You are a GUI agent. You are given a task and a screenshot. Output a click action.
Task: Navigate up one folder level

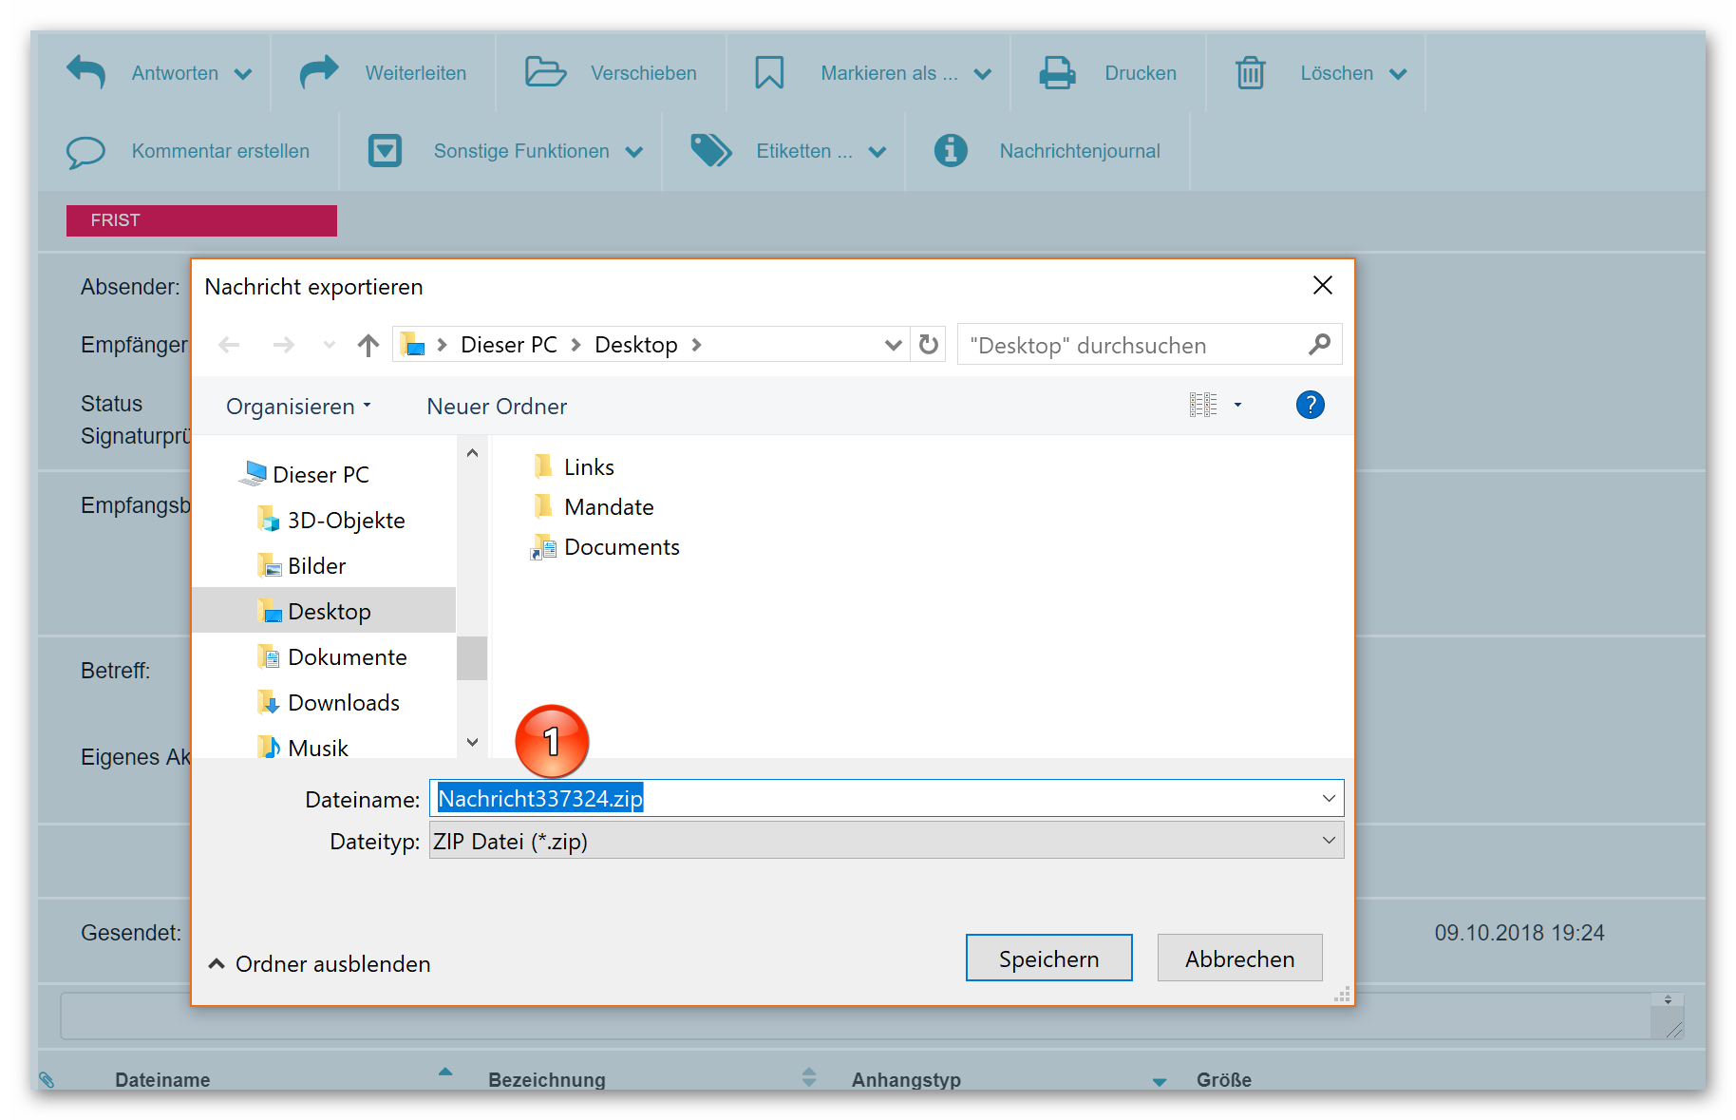pyautogui.click(x=368, y=345)
